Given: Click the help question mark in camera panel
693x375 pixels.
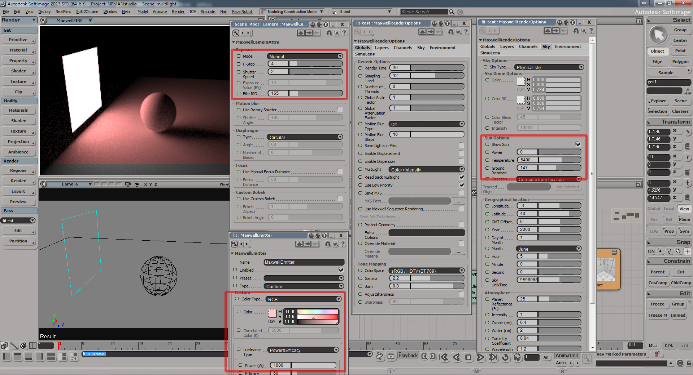Looking at the screenshot, I should coord(344,33).
